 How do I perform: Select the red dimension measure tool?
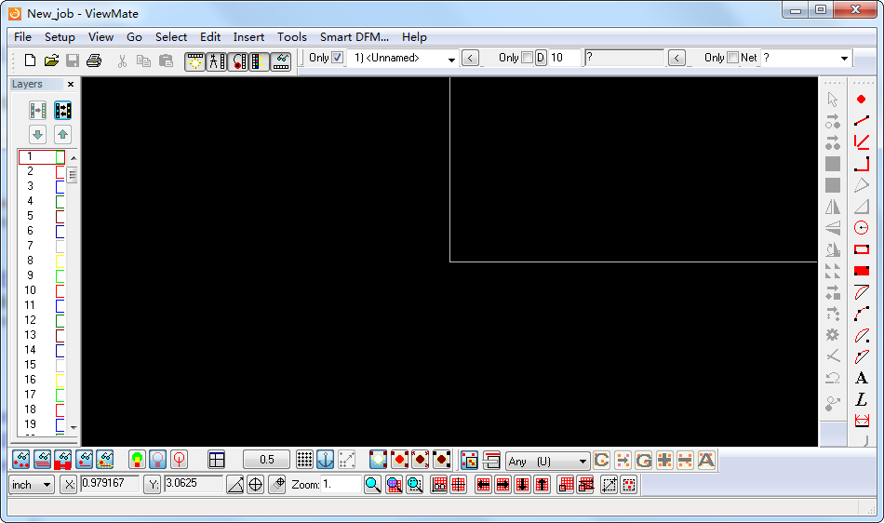pyautogui.click(x=861, y=421)
